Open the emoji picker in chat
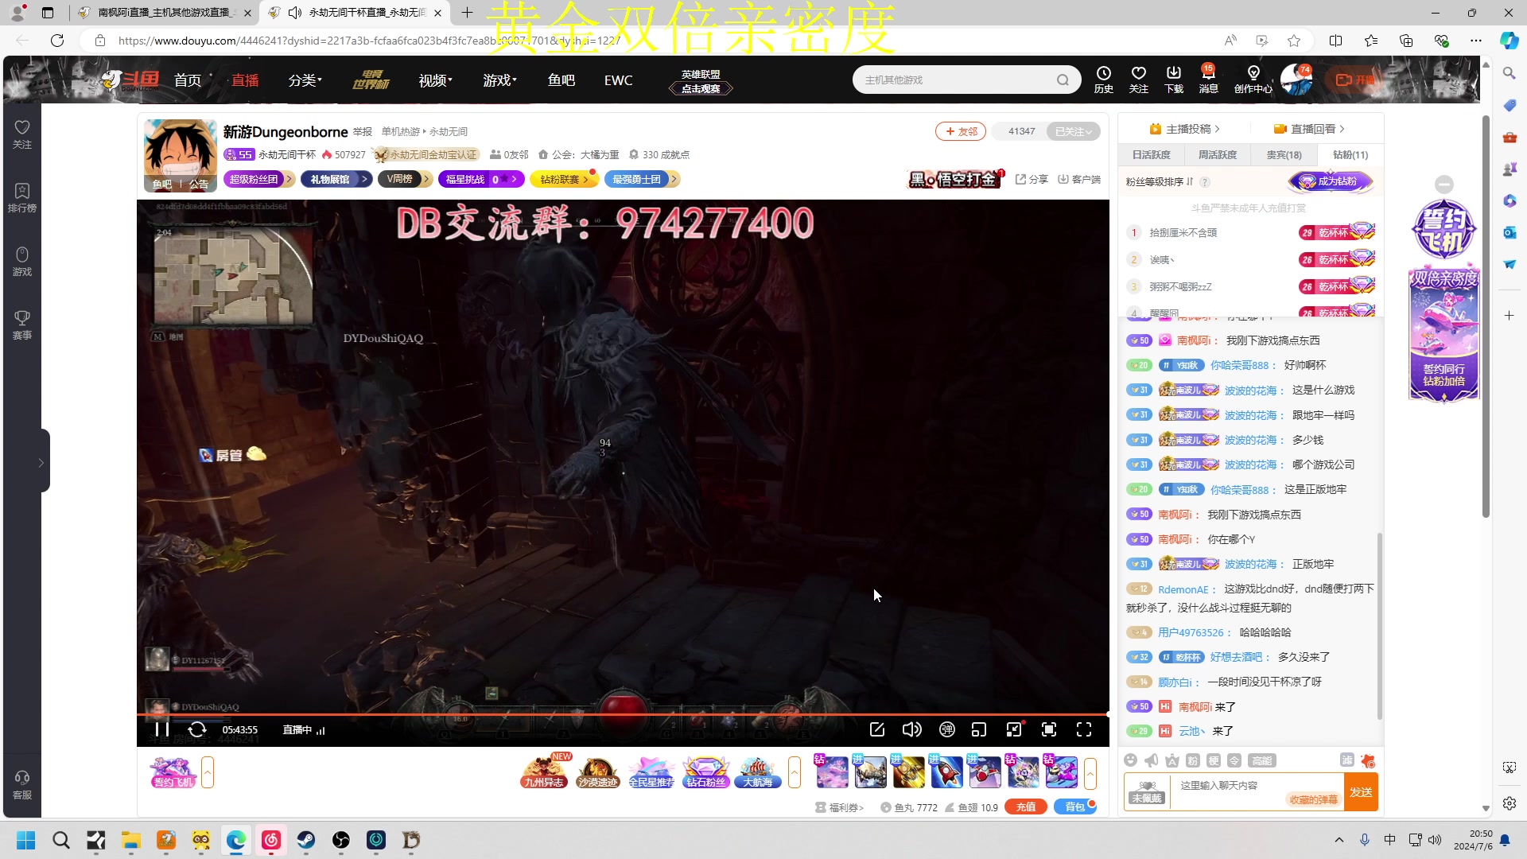Screen dimensions: 1527x859 coord(1131,760)
